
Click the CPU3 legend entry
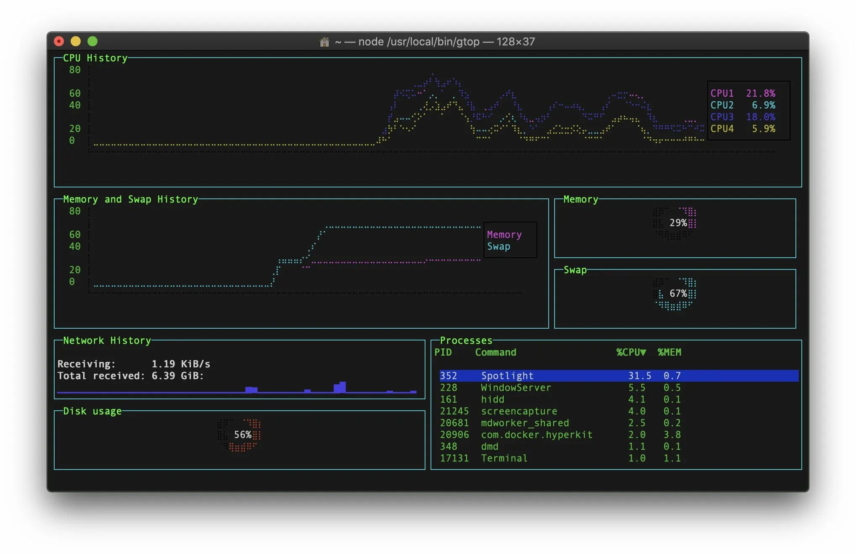pos(722,117)
